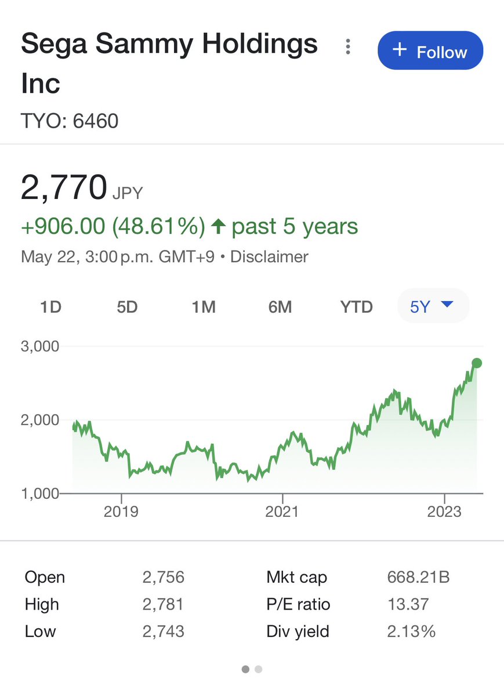Click the P/E ratio stat row
The height and width of the screenshot is (696, 504).
point(348,604)
